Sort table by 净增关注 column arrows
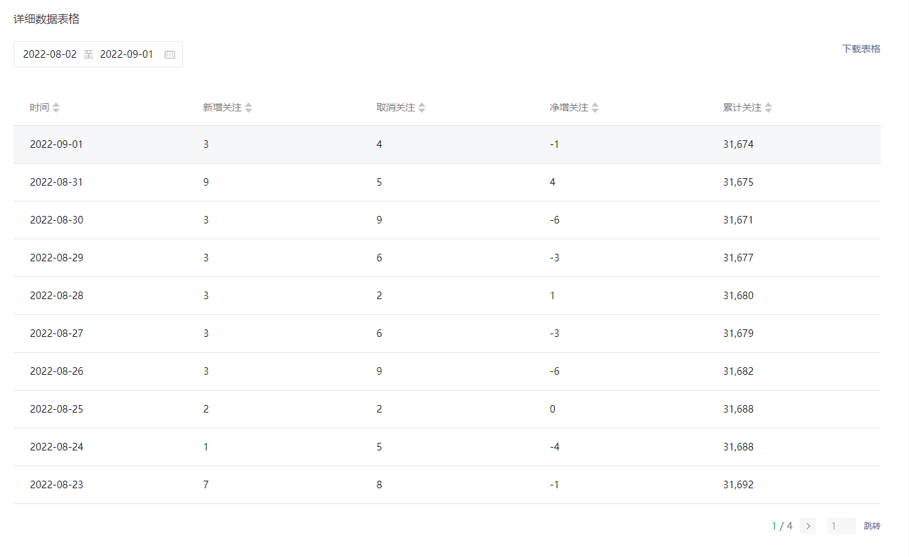909x557 pixels. pos(595,108)
